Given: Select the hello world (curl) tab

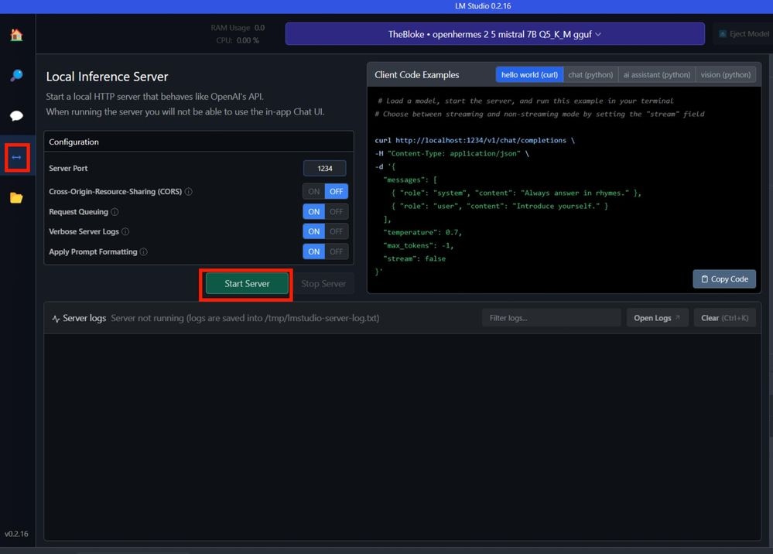Looking at the screenshot, I should [x=529, y=74].
